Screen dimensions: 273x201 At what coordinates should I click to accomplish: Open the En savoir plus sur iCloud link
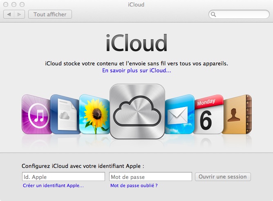[x=136, y=71]
